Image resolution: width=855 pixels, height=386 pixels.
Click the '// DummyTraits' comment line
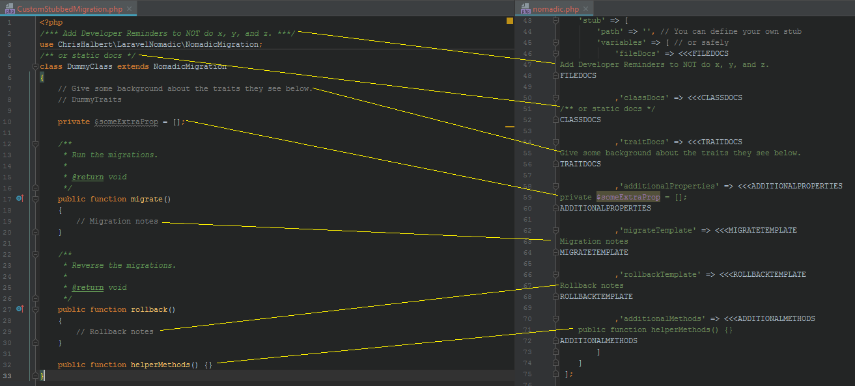tap(90, 99)
